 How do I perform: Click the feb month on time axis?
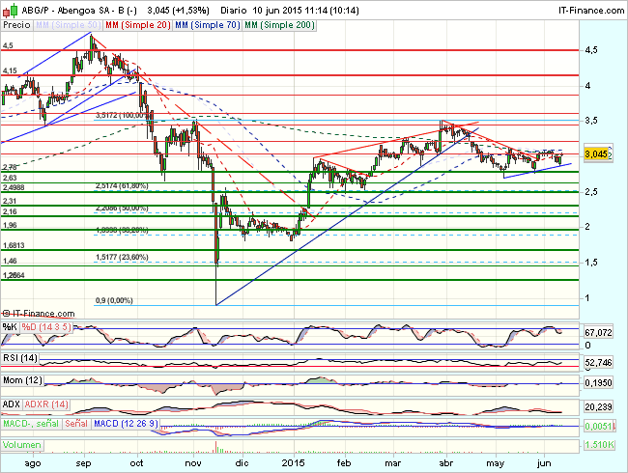(344, 463)
